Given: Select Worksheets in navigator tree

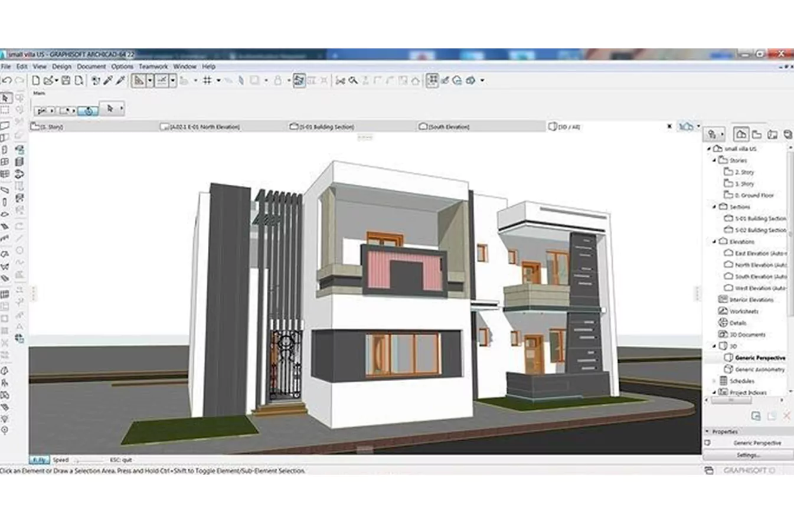Looking at the screenshot, I should point(739,311).
